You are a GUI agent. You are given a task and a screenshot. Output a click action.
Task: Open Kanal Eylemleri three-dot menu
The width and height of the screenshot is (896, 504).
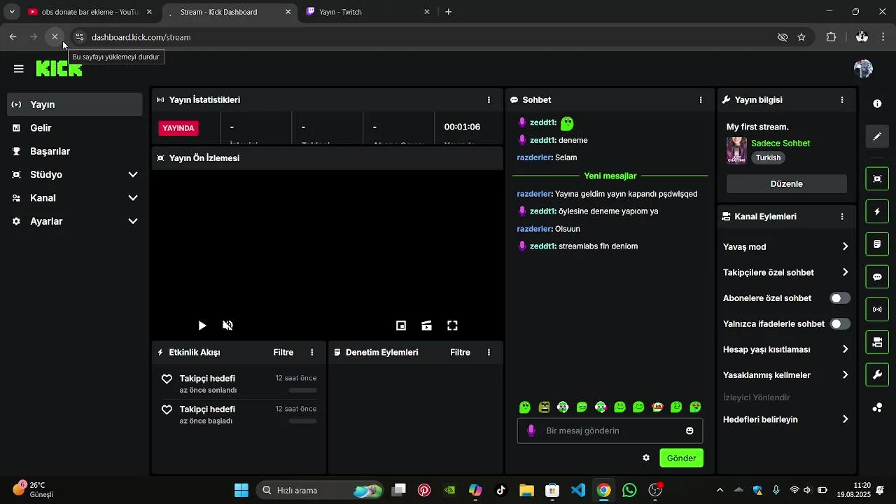point(842,217)
